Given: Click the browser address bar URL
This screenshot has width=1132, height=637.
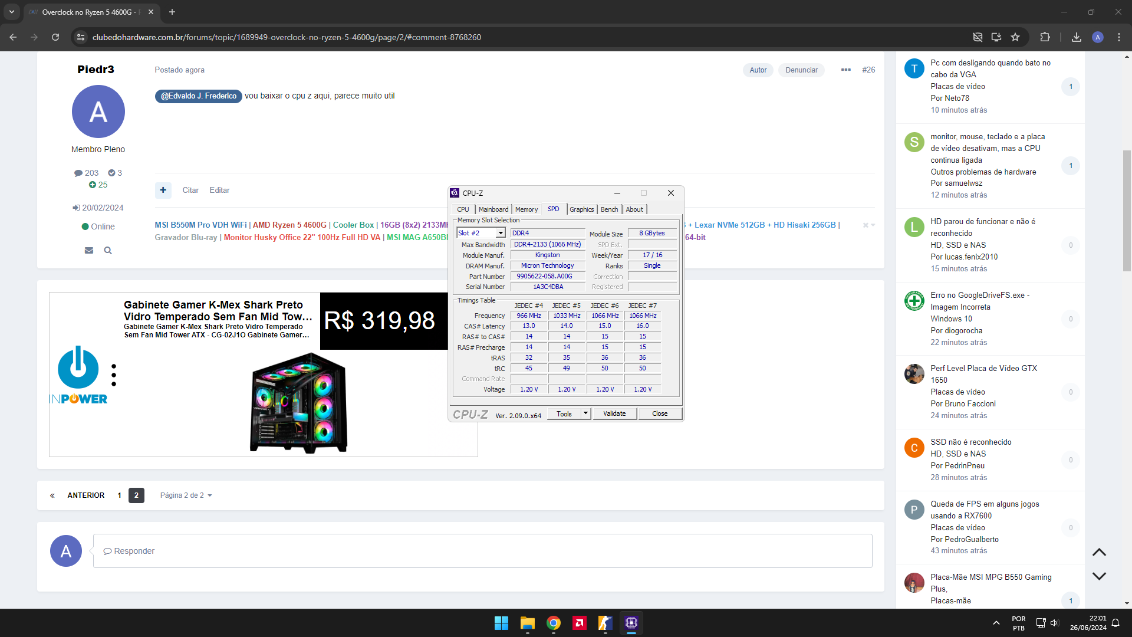Looking at the screenshot, I should pos(287,37).
